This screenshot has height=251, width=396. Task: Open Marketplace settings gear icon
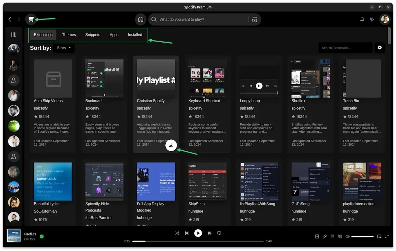[380, 48]
